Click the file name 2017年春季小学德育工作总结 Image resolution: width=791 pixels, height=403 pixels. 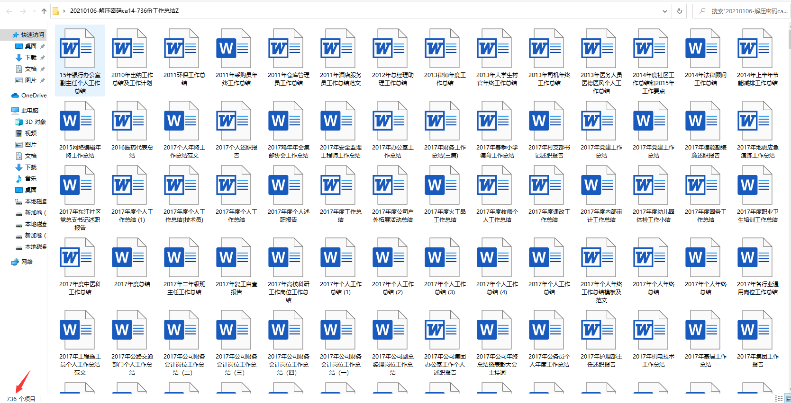tap(497, 151)
